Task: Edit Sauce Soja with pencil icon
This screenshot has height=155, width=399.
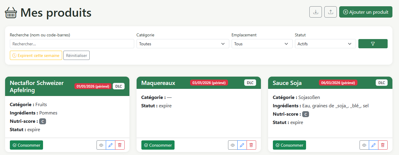Action: click(x=374, y=145)
